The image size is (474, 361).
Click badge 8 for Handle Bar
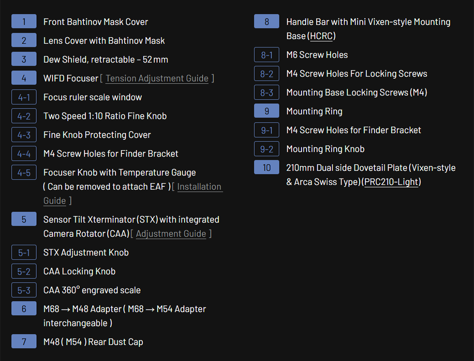coord(266,22)
